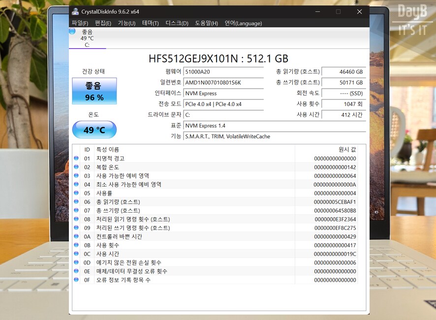Open the 파일(F) menu
Viewport: 436px width, 320px height.
79,23
